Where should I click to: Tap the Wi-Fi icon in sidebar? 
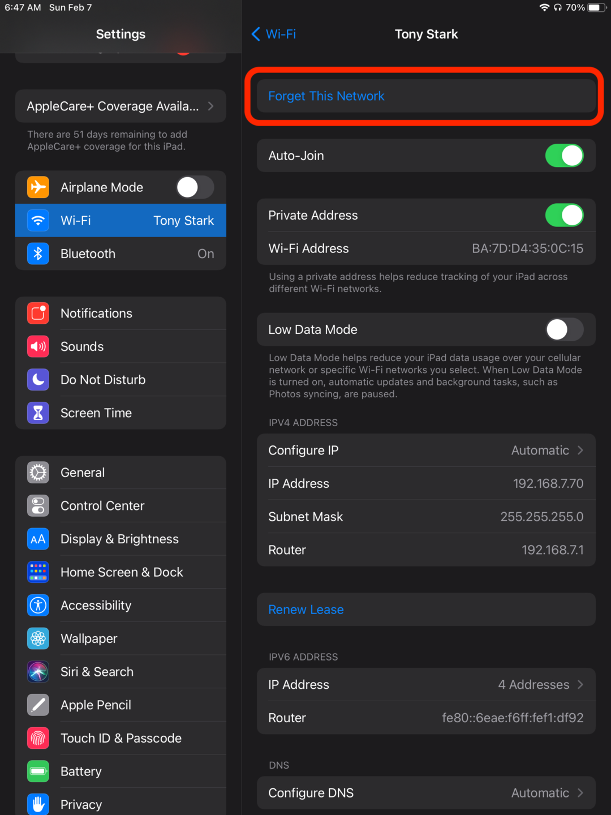(38, 220)
